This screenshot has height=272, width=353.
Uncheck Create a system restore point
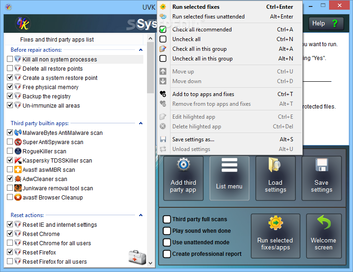pos(10,78)
